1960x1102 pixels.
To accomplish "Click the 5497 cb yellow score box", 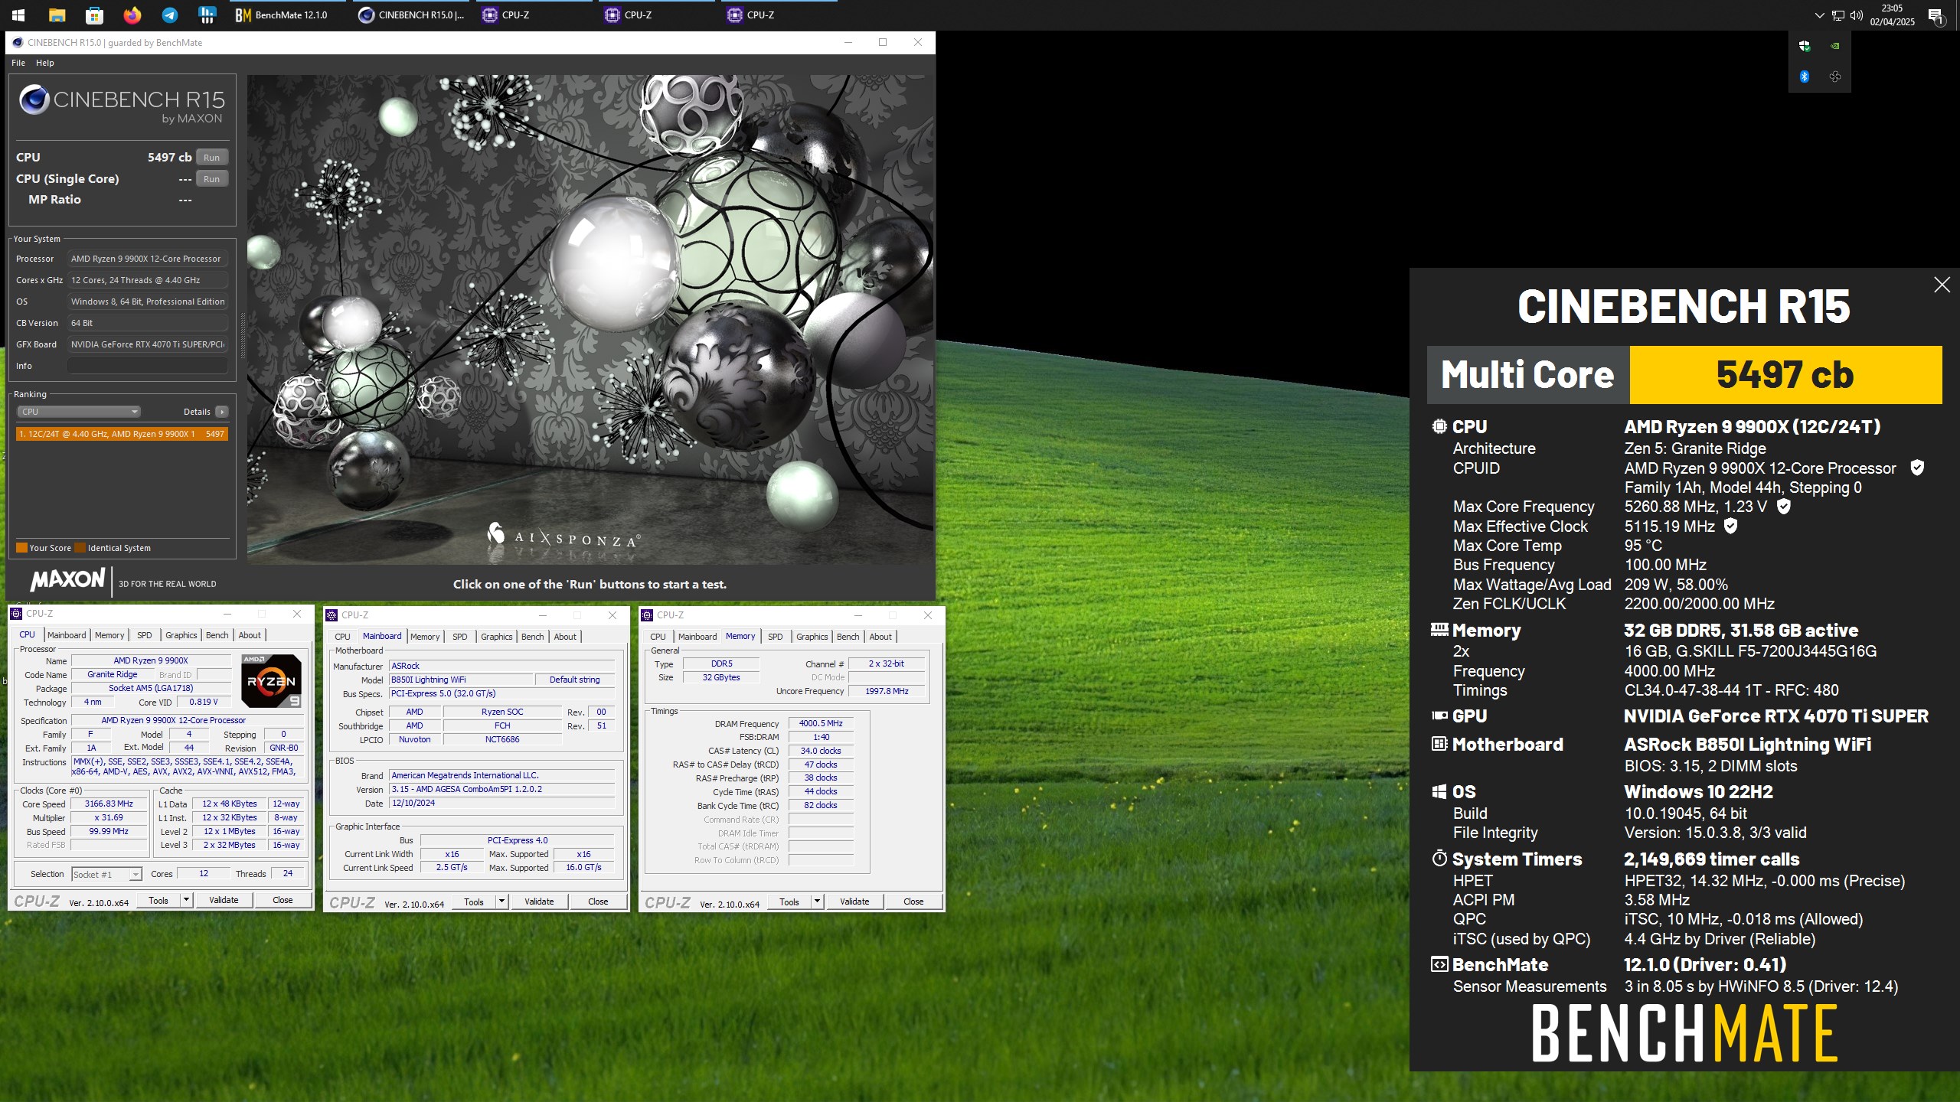I will 1785,375.
